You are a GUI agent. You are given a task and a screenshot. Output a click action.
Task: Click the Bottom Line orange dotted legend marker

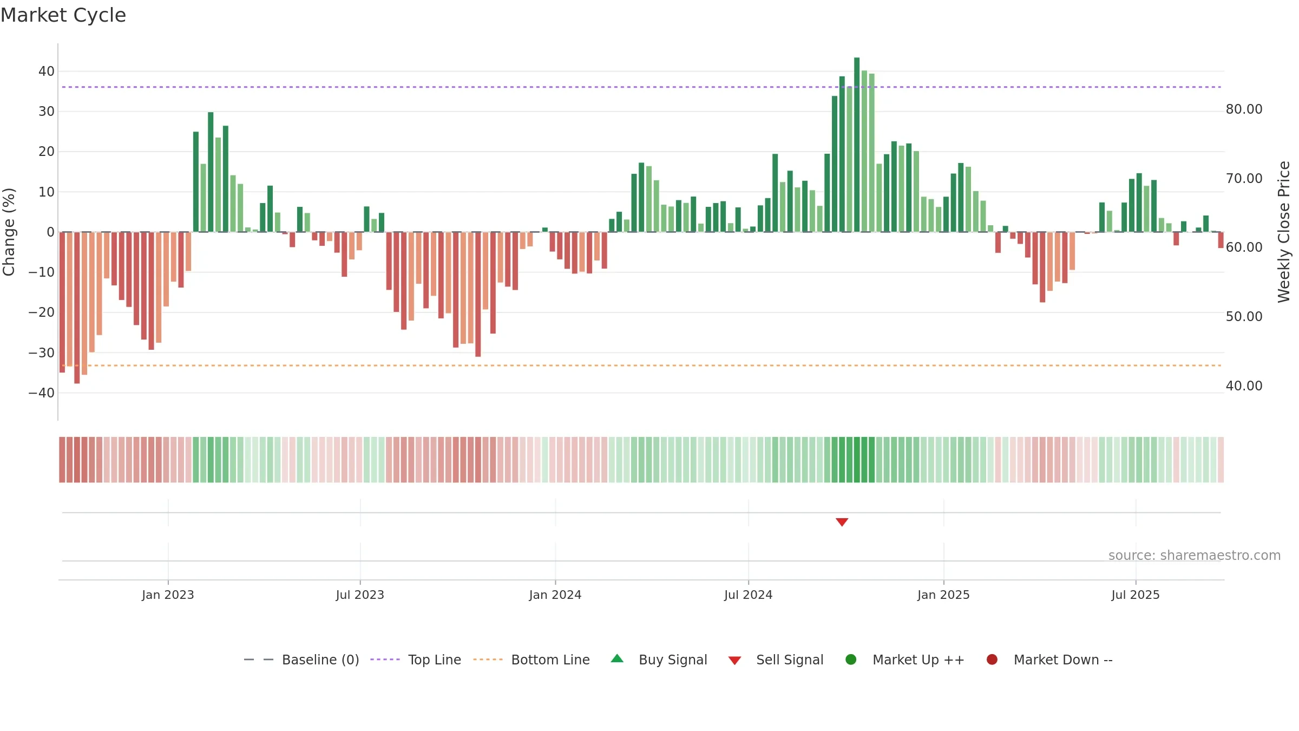(488, 660)
